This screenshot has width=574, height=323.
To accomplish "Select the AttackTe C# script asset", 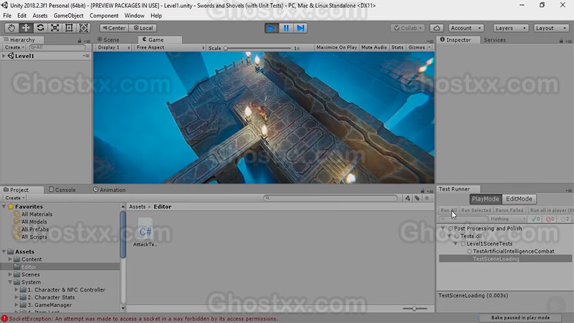I will (145, 232).
